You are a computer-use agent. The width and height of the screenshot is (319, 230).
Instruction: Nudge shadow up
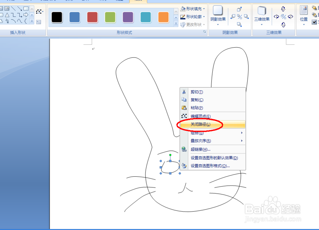click(x=240, y=9)
